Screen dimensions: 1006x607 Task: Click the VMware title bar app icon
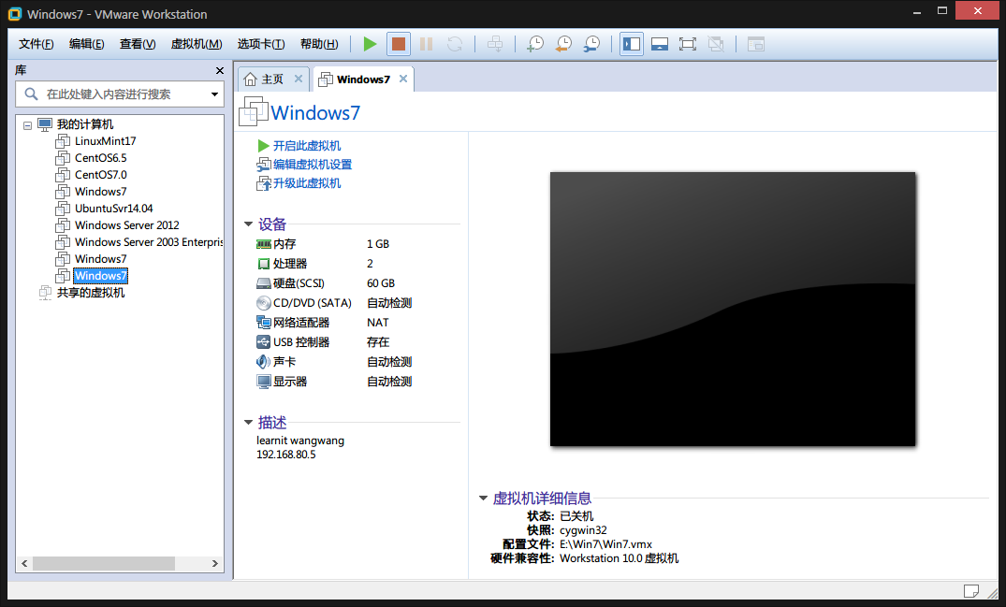click(15, 14)
